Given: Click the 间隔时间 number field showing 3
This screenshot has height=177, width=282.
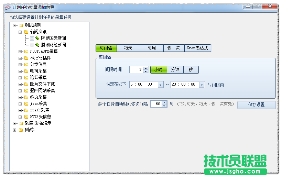Looking at the screenshot, I should point(137,70).
